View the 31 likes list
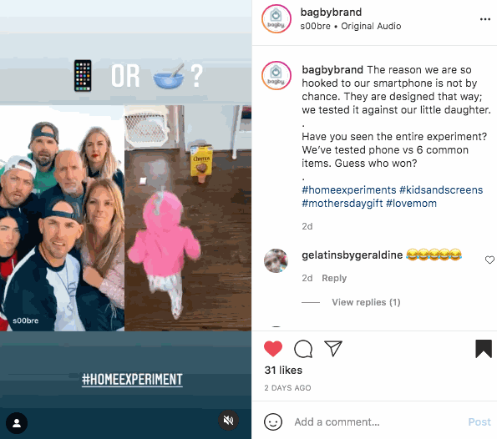The image size is (497, 439). [283, 371]
